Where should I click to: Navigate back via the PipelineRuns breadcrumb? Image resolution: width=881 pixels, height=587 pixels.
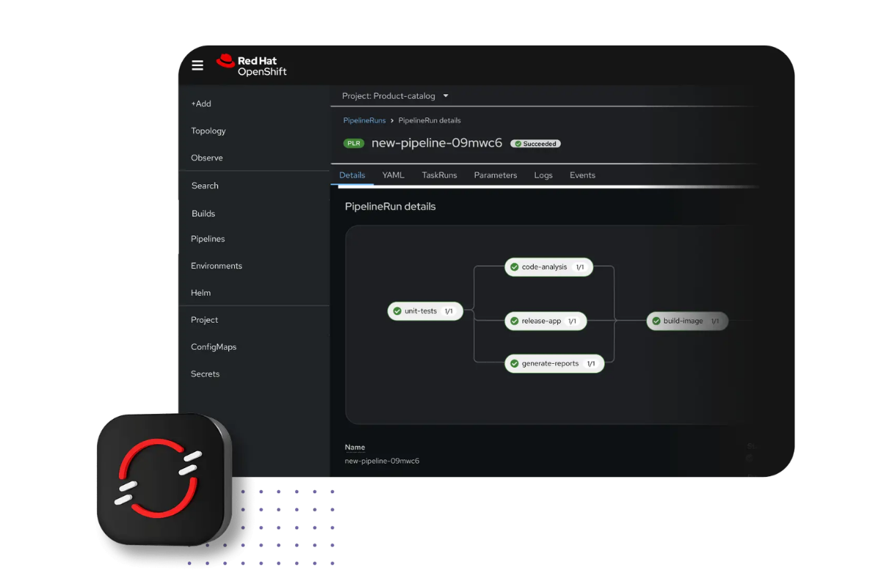point(364,120)
